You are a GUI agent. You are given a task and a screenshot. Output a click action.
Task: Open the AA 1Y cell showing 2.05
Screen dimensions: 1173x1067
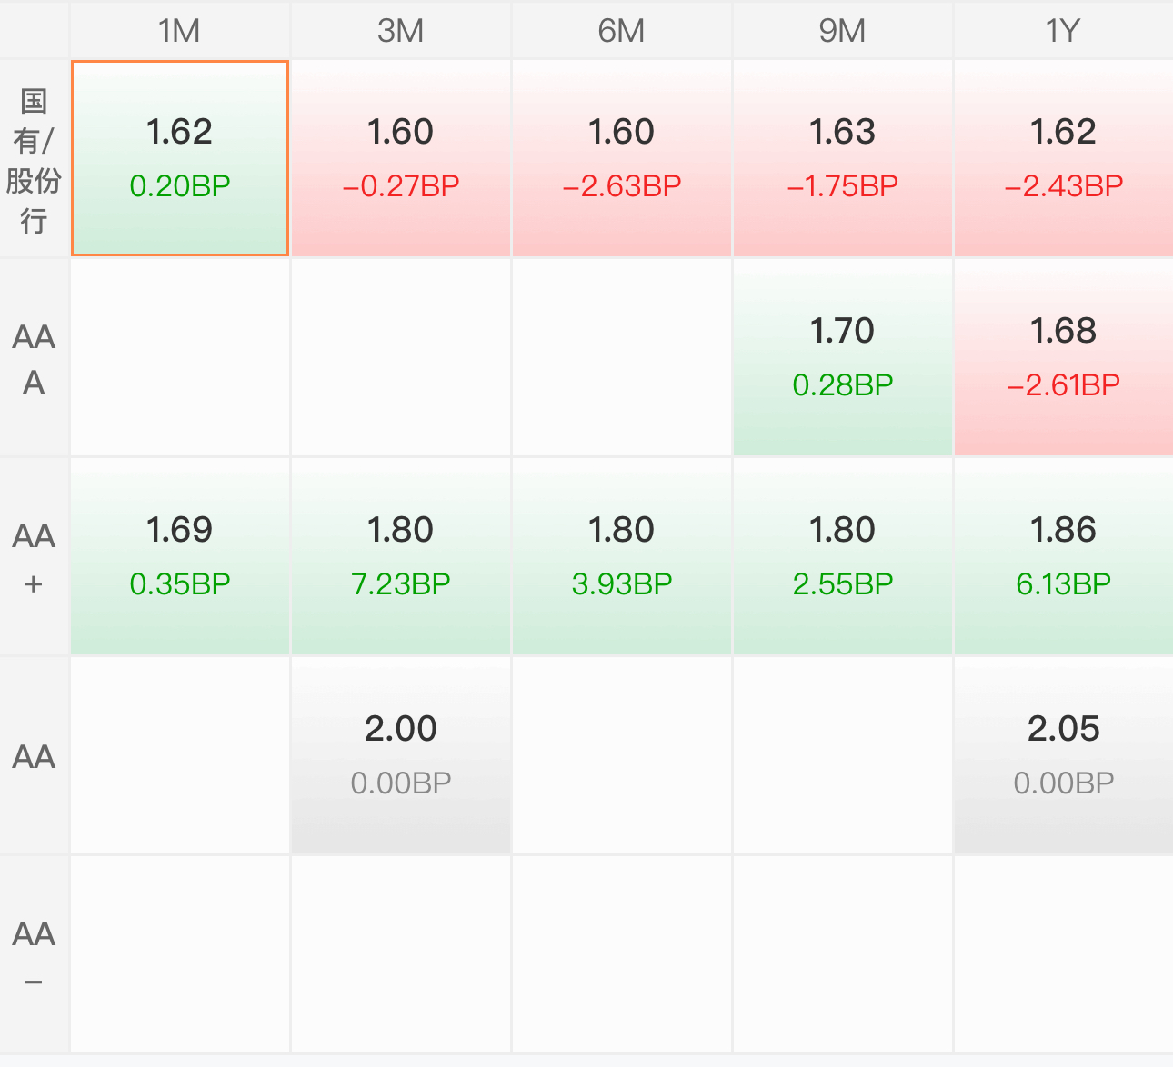click(1064, 755)
